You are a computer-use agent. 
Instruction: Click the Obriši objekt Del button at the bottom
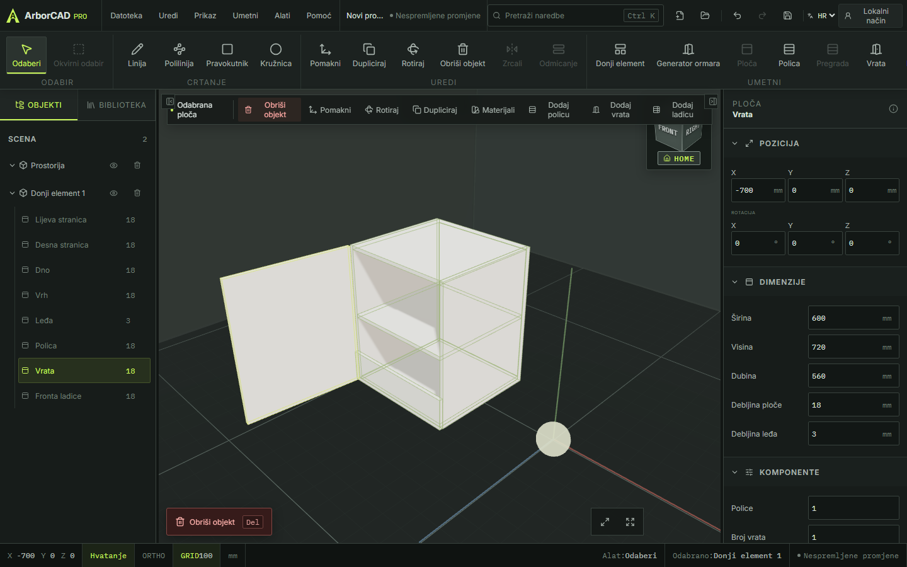point(219,522)
